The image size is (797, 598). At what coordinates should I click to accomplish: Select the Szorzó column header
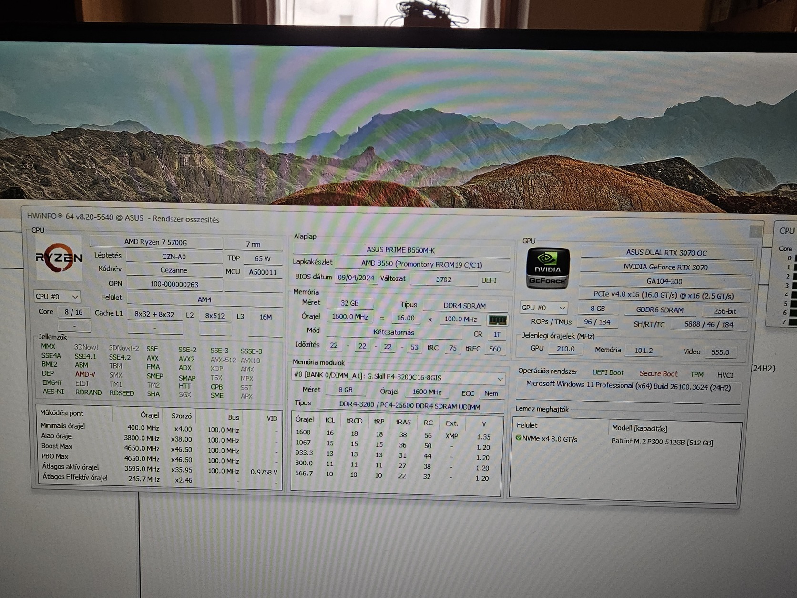[x=182, y=416]
